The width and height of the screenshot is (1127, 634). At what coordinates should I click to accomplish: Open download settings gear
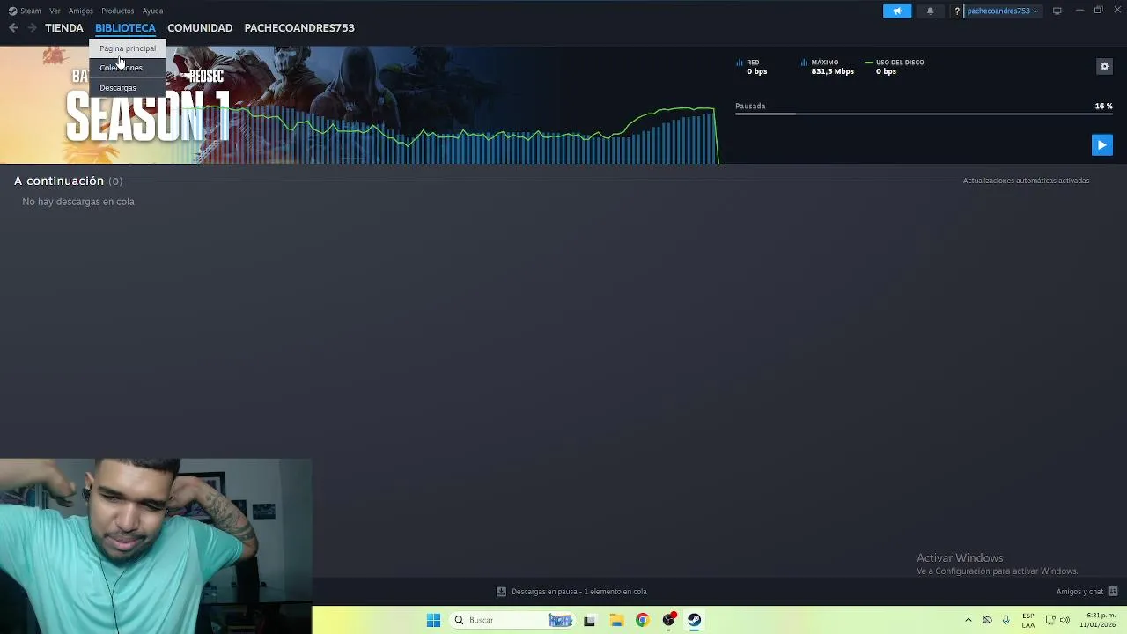[x=1104, y=66]
